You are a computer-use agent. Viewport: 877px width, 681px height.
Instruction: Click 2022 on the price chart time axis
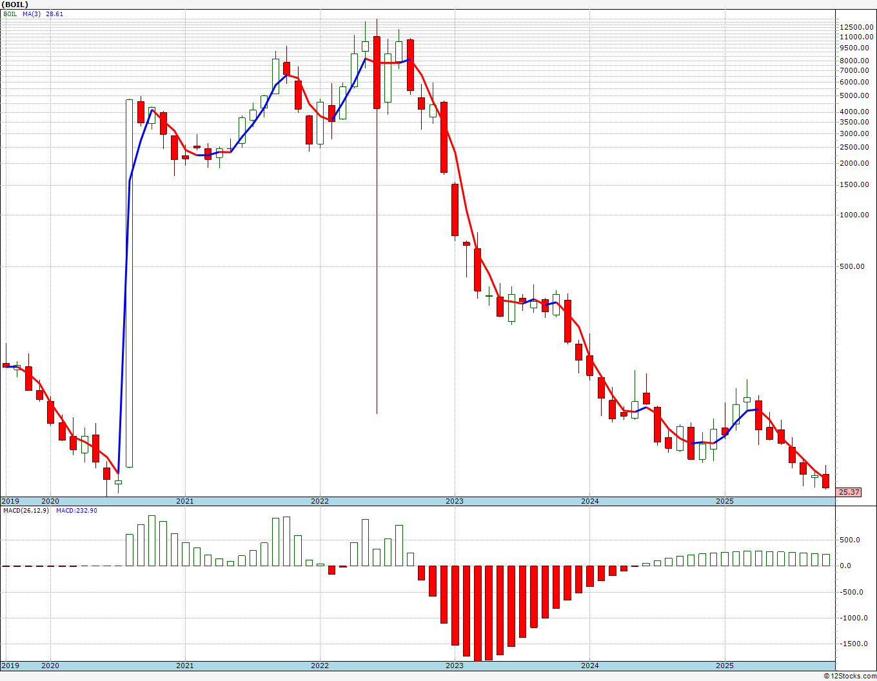point(320,501)
